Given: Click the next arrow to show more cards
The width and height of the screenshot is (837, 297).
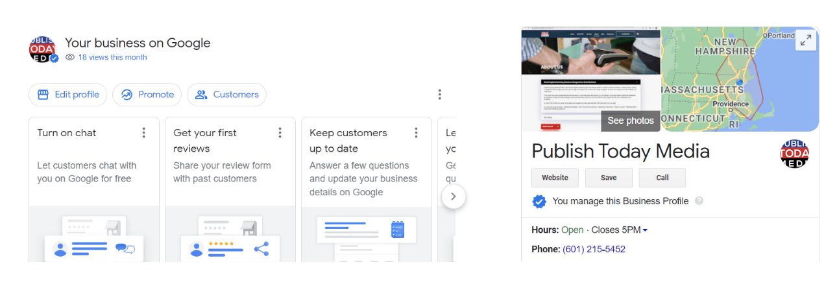Looking at the screenshot, I should 454,196.
